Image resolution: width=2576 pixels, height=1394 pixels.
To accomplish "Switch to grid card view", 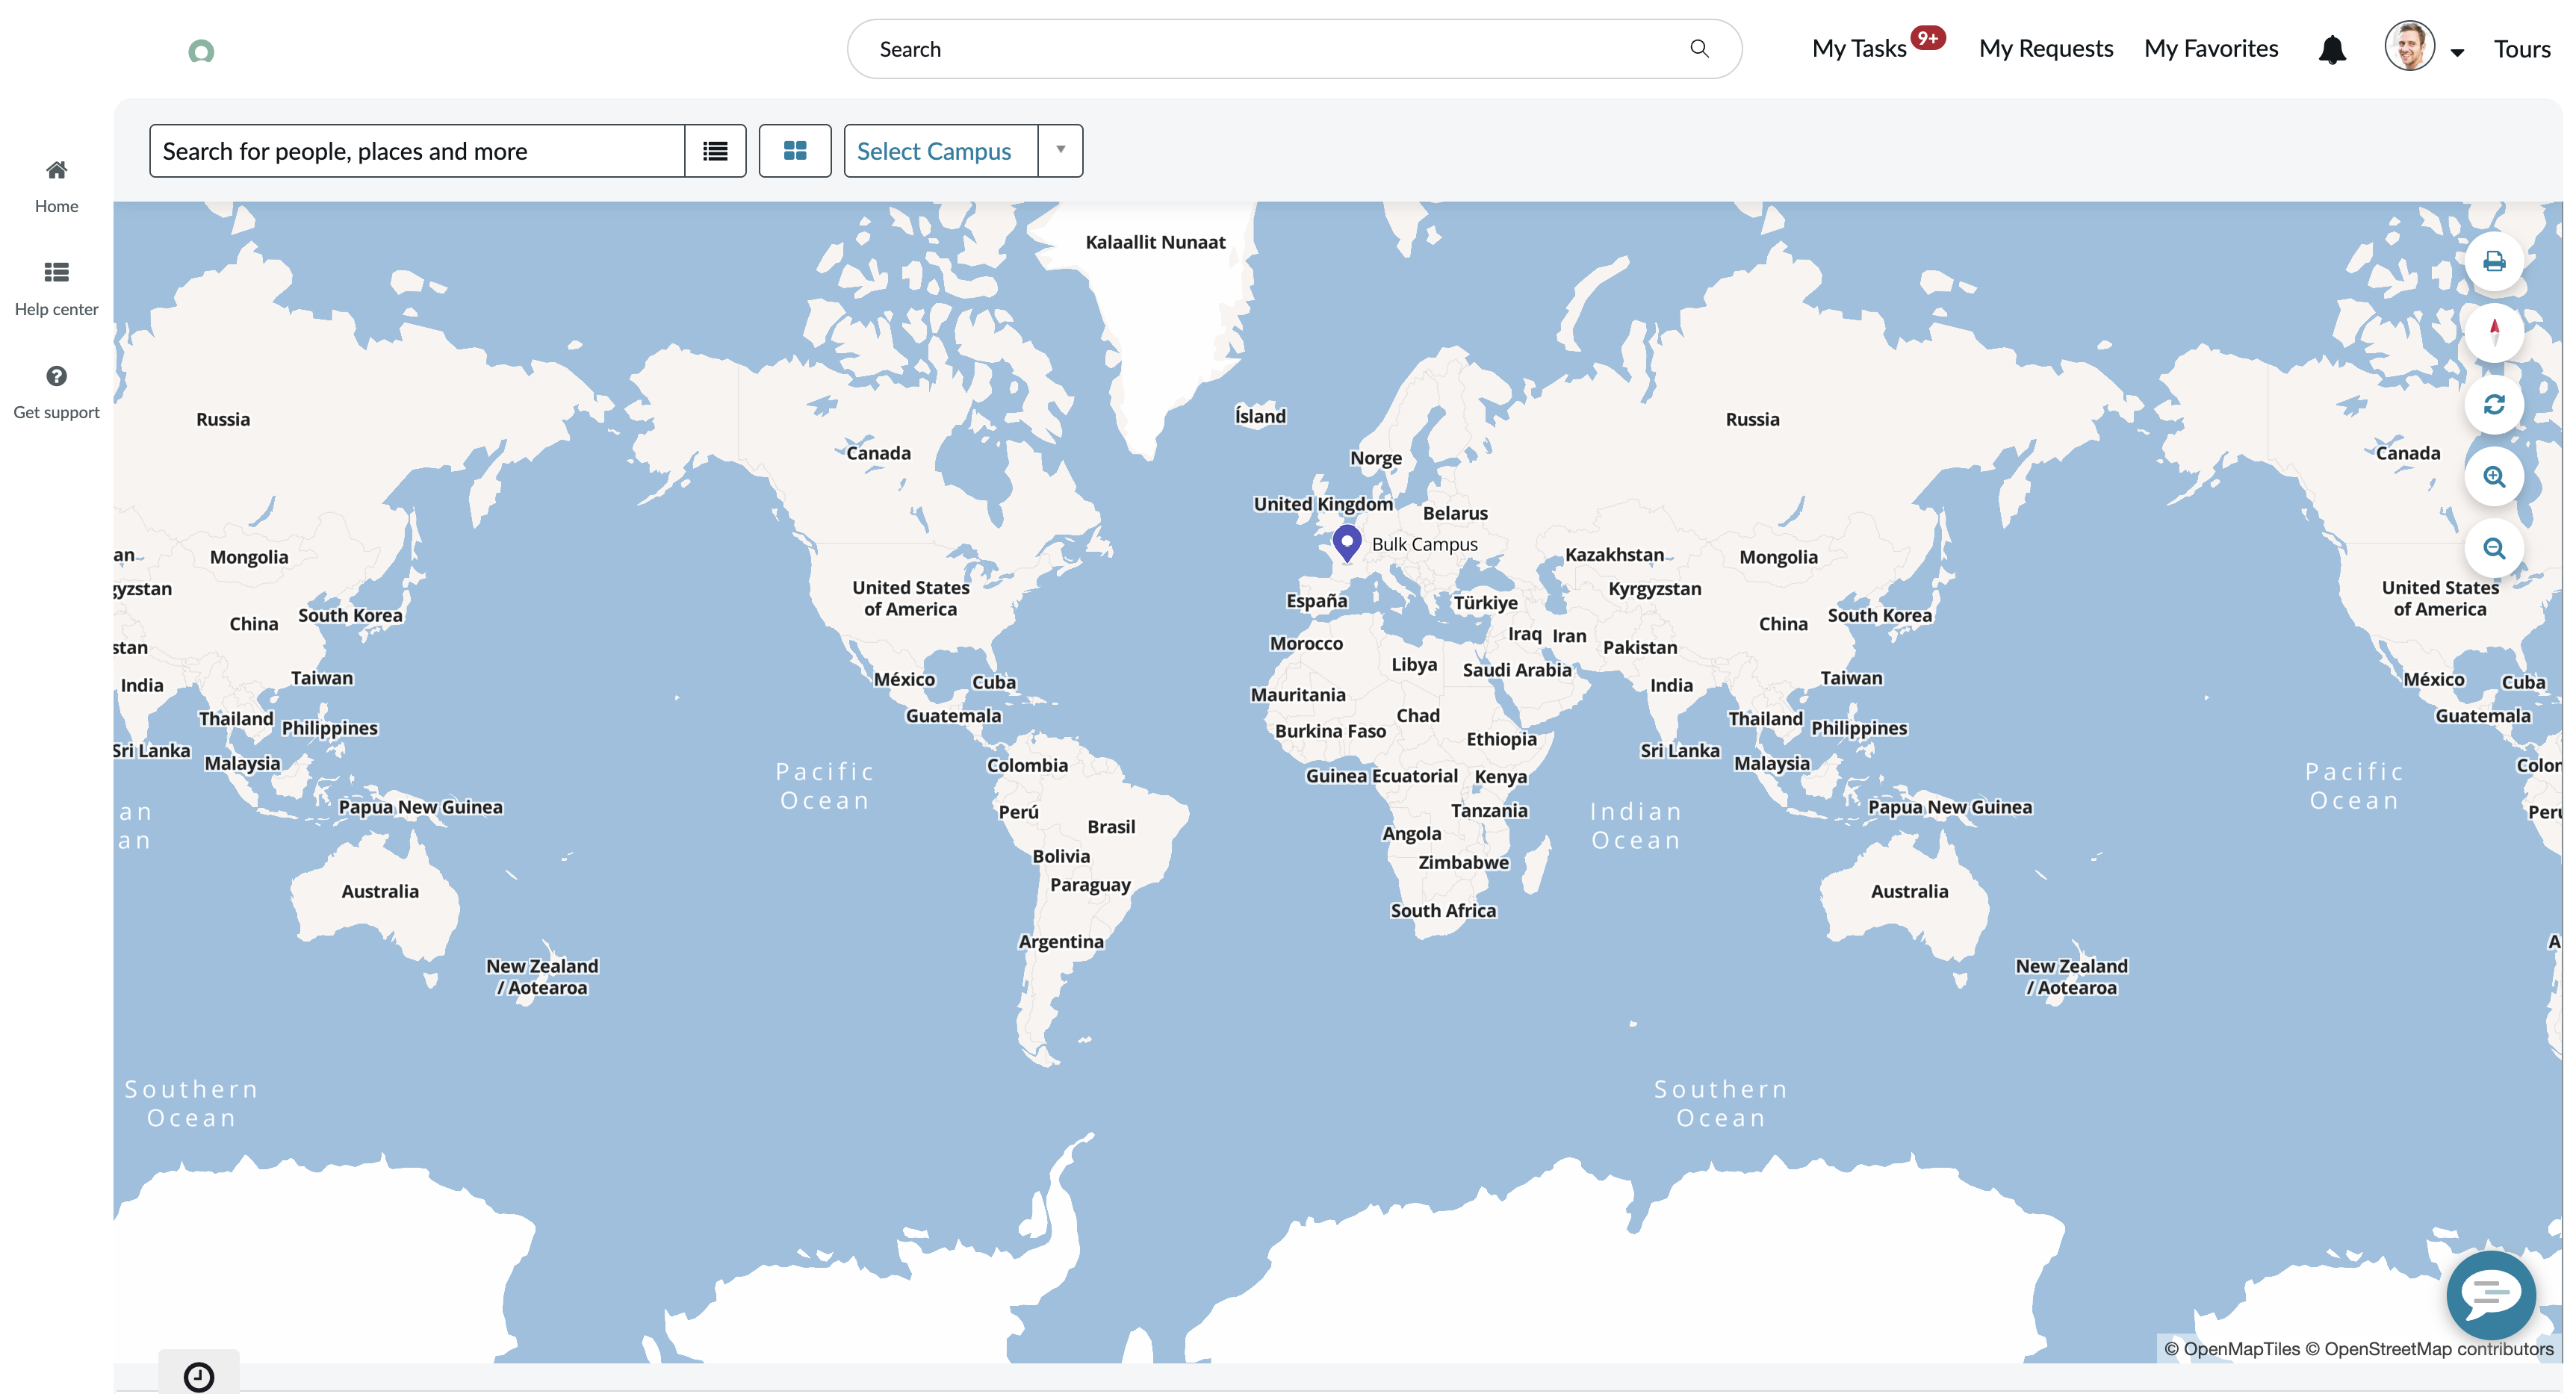I will point(795,151).
